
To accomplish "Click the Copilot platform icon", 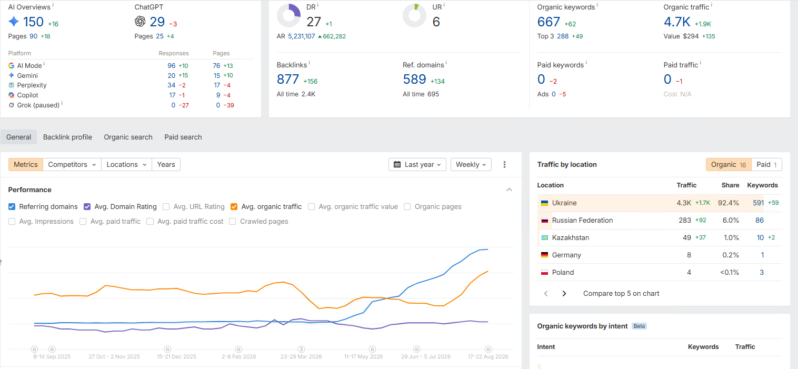I will pyautogui.click(x=12, y=95).
